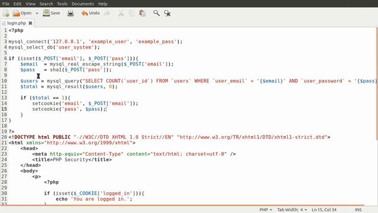Image resolution: width=378 pixels, height=213 pixels.
Task: Cut selection with the scissors icon
Action: [x=121, y=13]
